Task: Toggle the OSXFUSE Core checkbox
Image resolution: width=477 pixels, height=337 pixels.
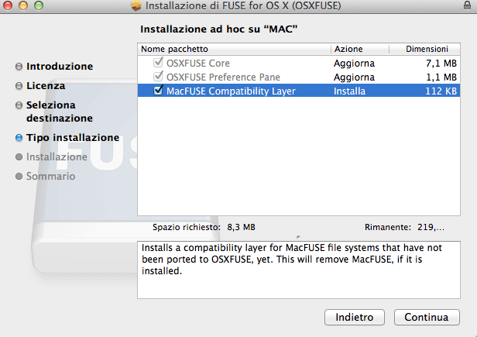Action: pos(158,63)
